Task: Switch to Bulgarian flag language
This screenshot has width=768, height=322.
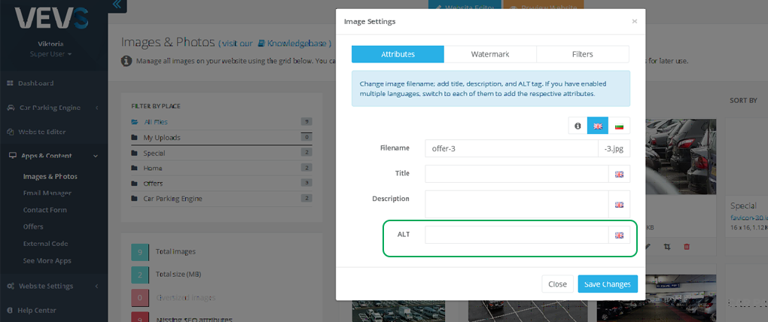Action: point(619,126)
